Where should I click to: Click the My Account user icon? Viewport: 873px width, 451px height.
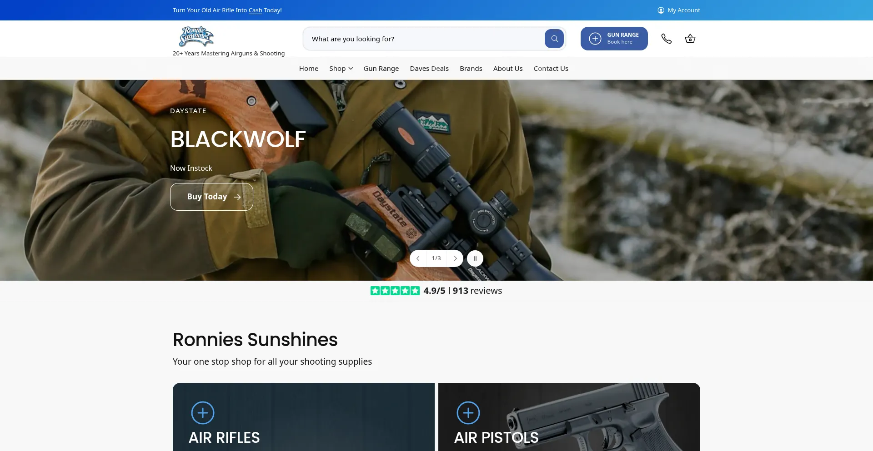pos(661,10)
